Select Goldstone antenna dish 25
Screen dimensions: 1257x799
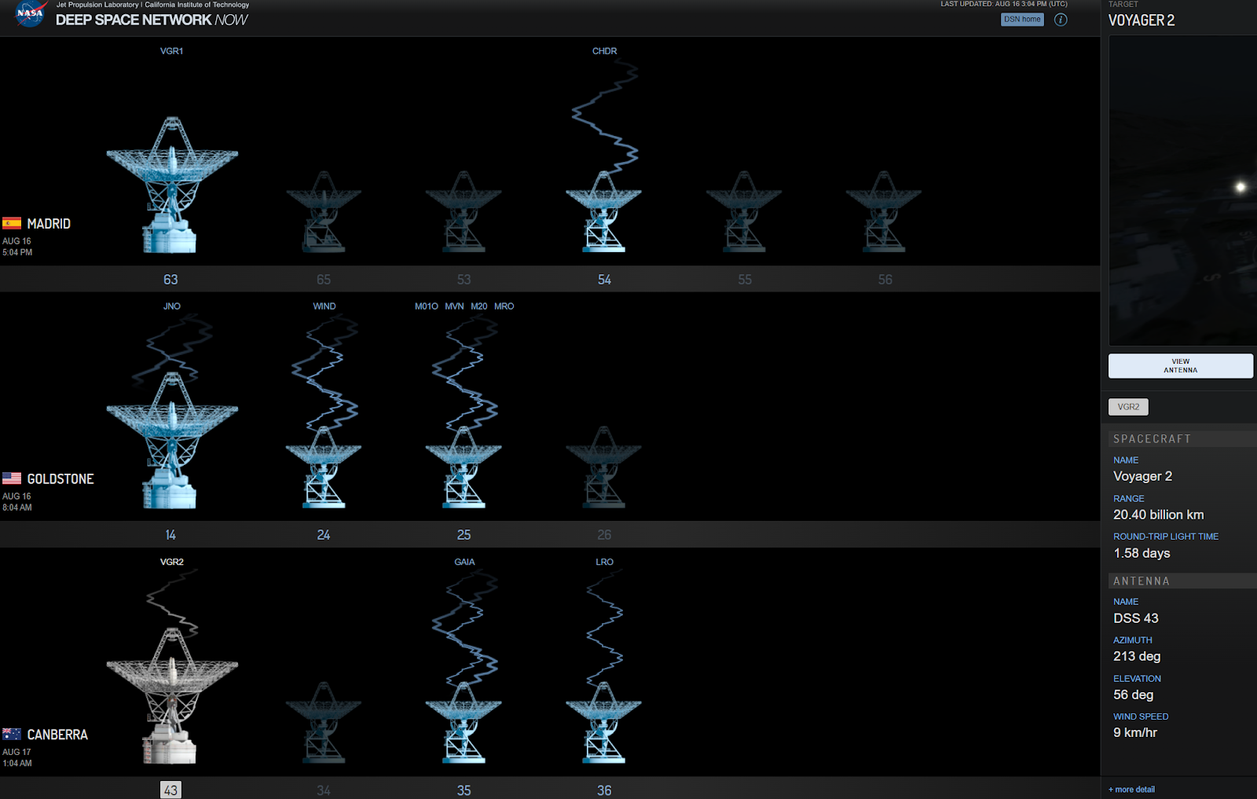click(464, 467)
